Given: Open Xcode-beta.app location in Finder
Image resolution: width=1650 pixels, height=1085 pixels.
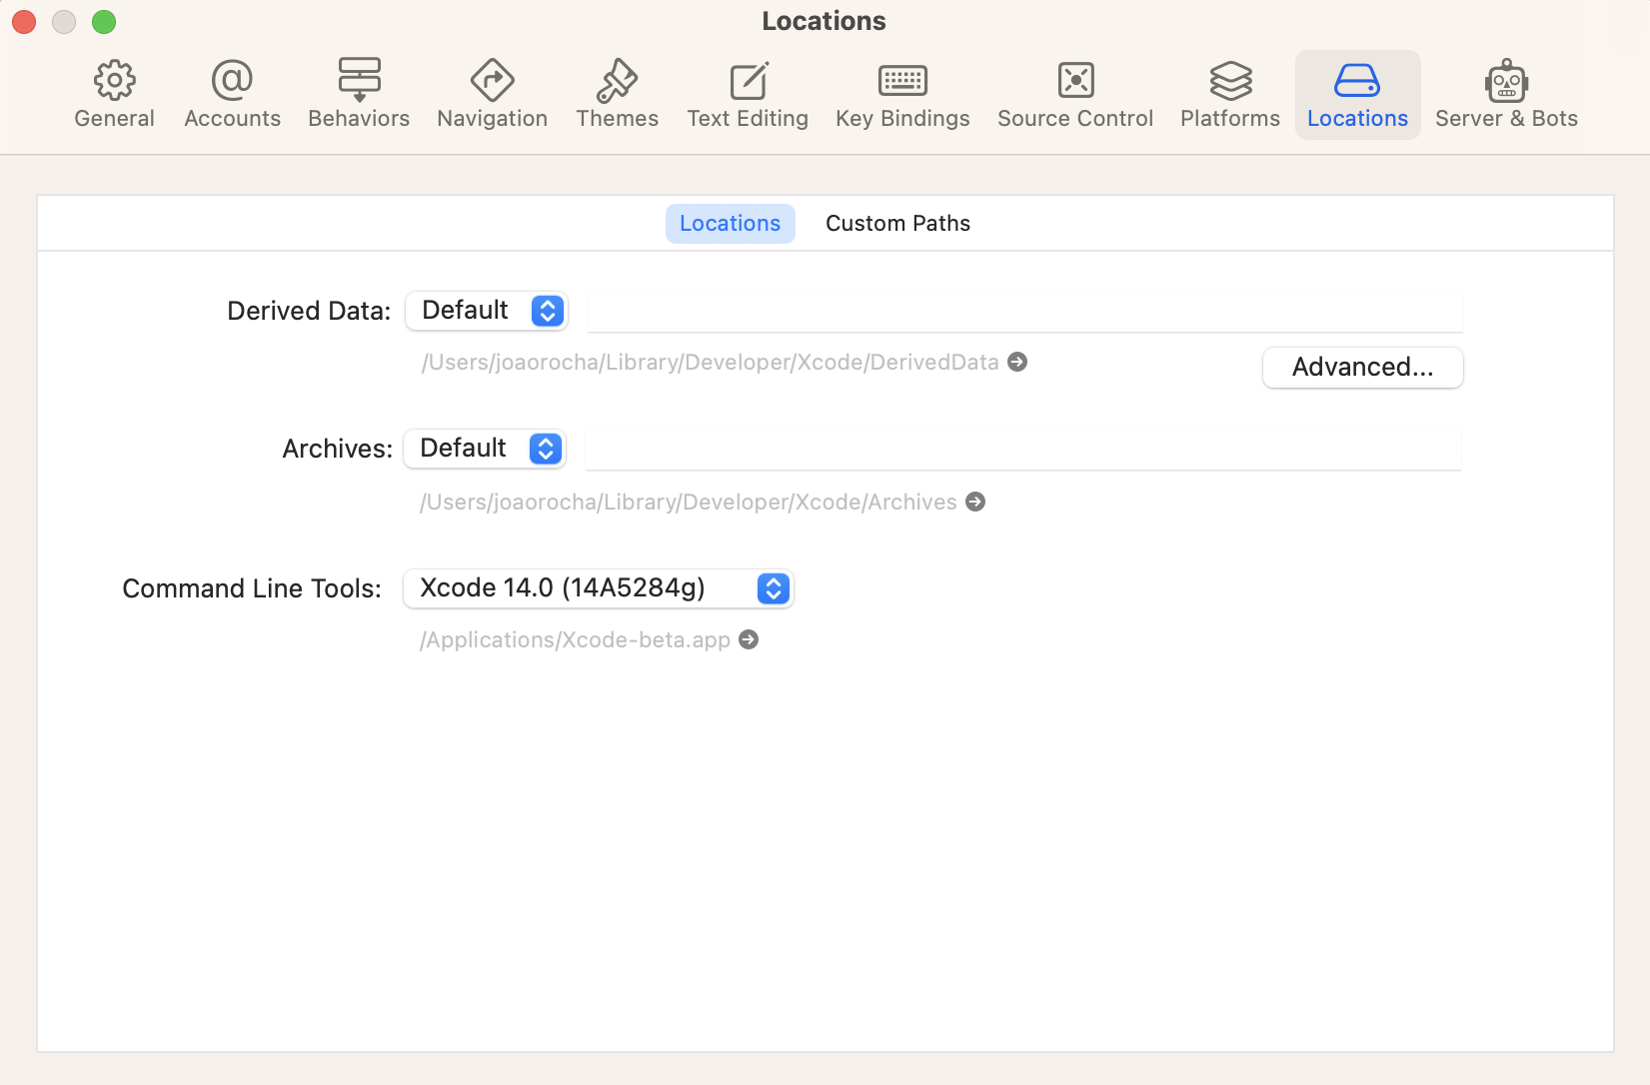Looking at the screenshot, I should [x=749, y=639].
